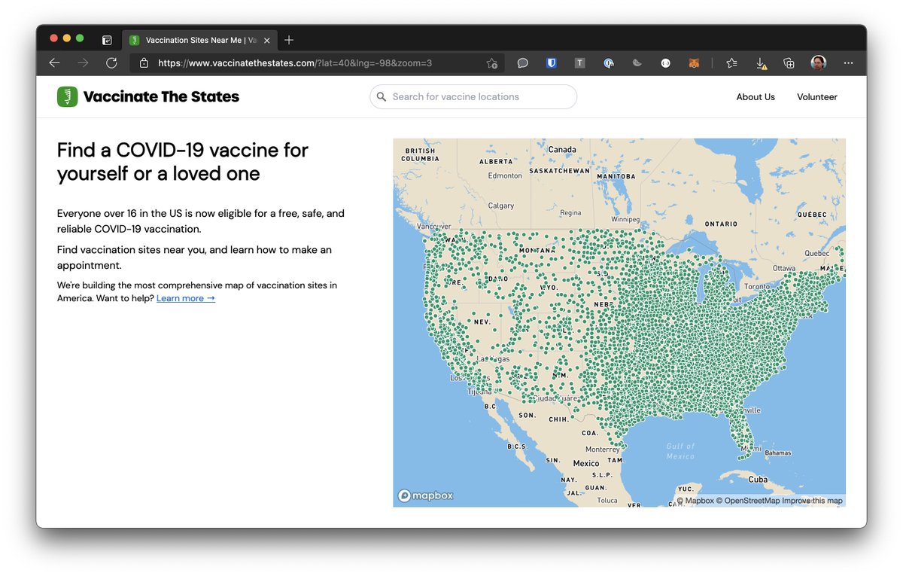Open the © OpenStreetMap attribution link
This screenshot has height=576, width=903.
point(748,501)
